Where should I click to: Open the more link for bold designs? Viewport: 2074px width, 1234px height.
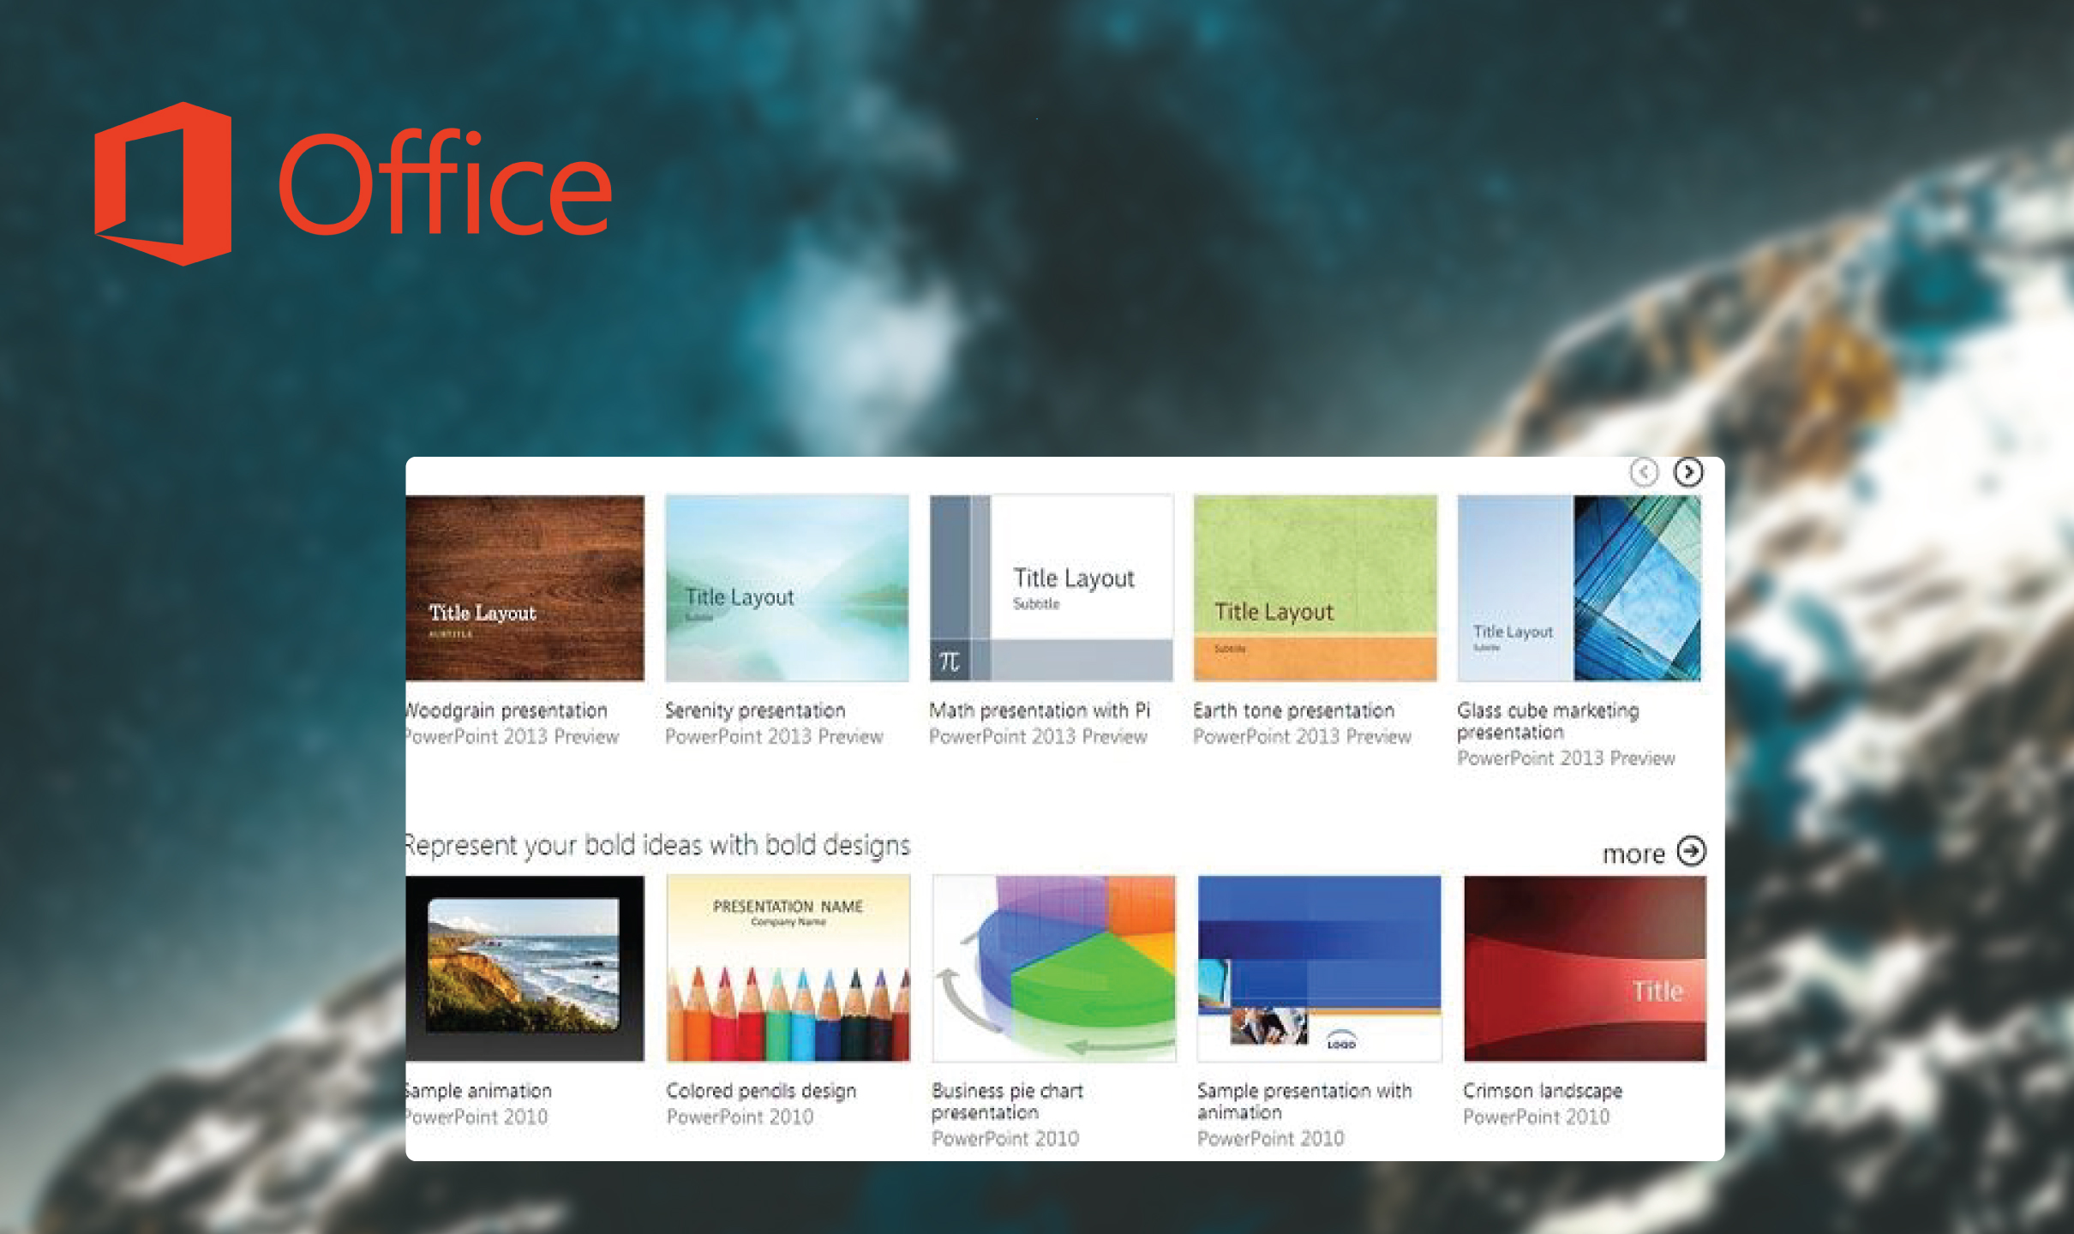coord(1633,854)
